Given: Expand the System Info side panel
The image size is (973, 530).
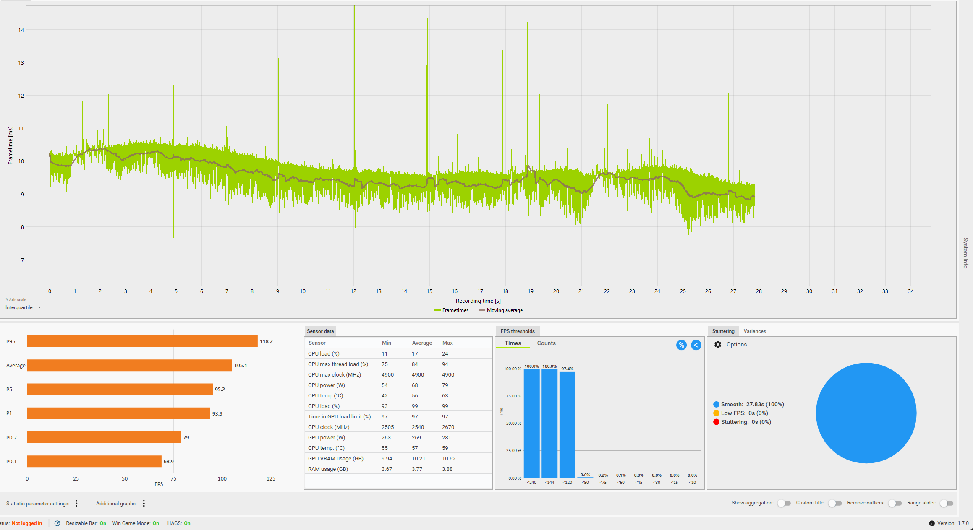Looking at the screenshot, I should 965,253.
